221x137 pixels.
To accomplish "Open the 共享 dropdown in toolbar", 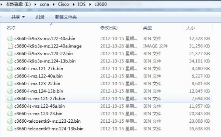I will pos(18,17).
